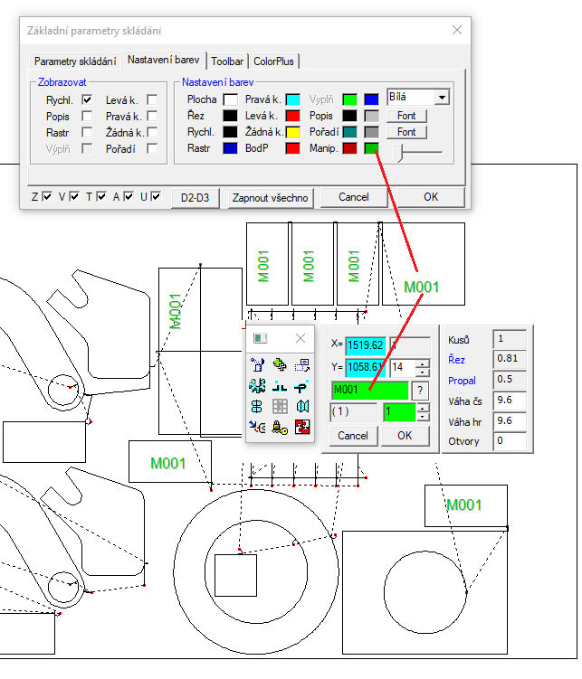Click the Propal value input field
582x679 pixels.
[510, 380]
